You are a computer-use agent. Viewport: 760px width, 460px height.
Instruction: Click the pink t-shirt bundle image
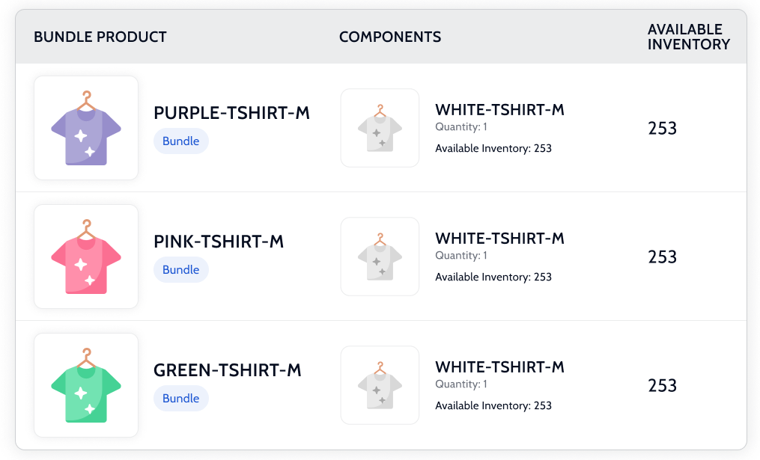(x=86, y=257)
